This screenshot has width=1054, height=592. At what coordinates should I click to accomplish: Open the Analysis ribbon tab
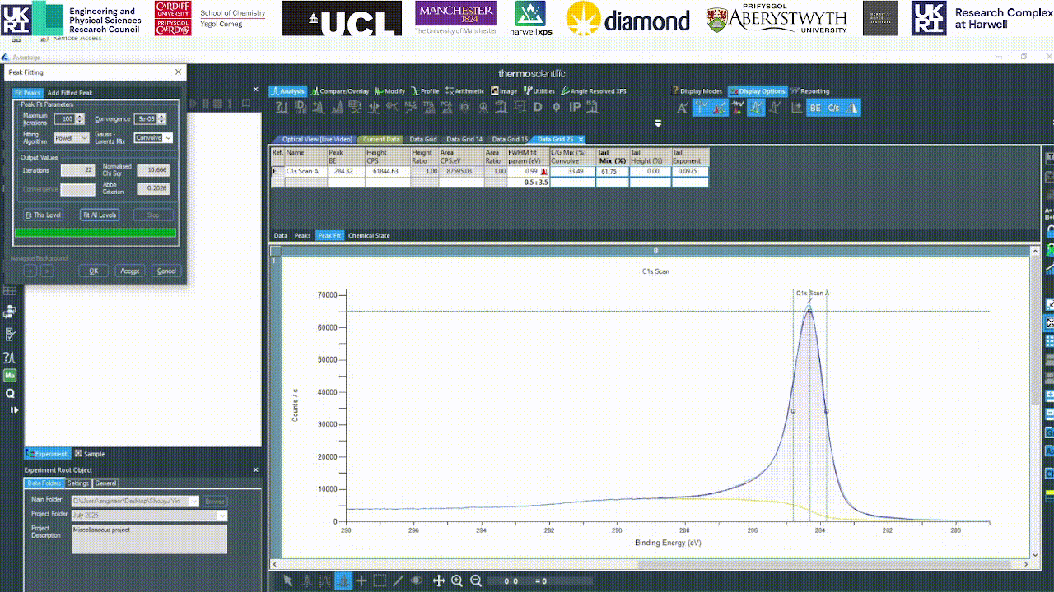(288, 91)
